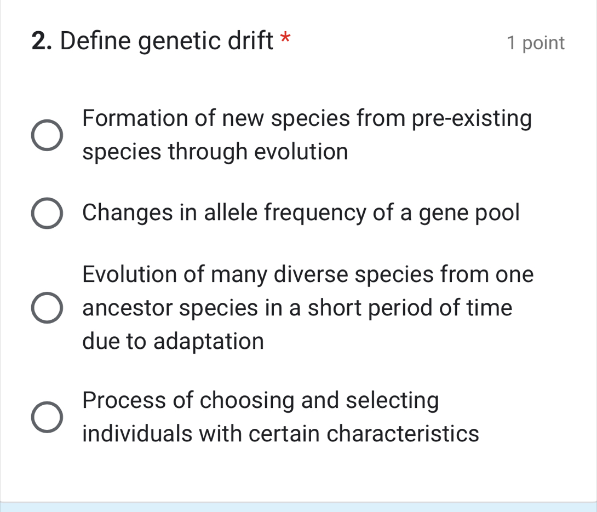Choose the answer mentioning 'natural selection process'

pyautogui.click(x=46, y=416)
